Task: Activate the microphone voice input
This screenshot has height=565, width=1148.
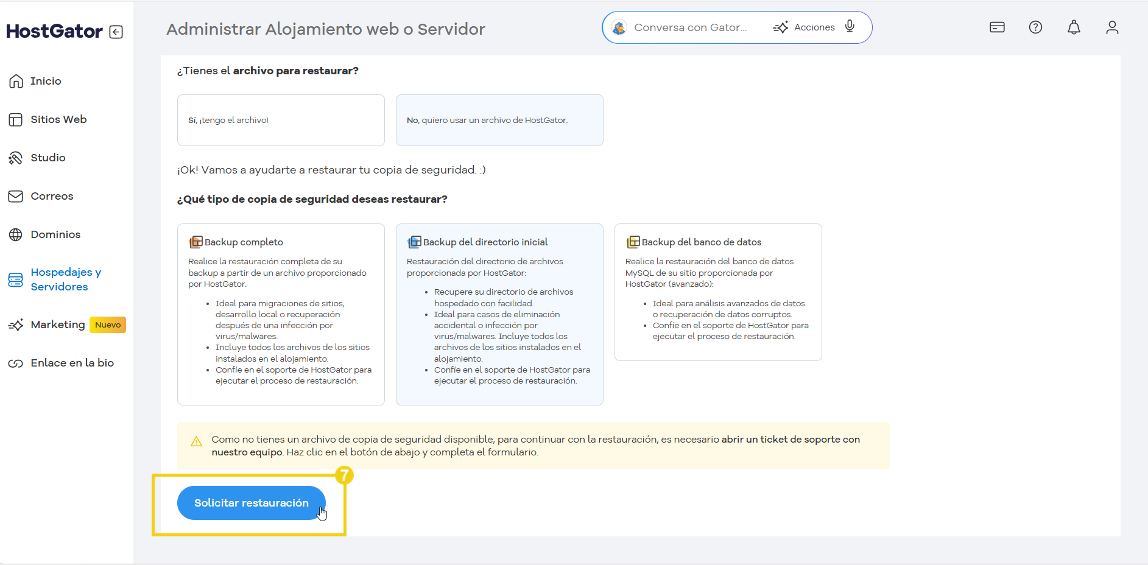Action: coord(850,27)
